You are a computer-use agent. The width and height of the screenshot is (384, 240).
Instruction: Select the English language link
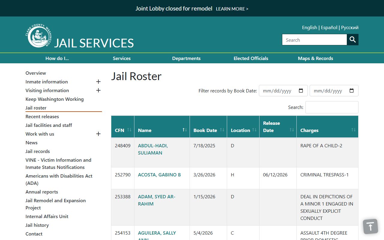tap(310, 27)
